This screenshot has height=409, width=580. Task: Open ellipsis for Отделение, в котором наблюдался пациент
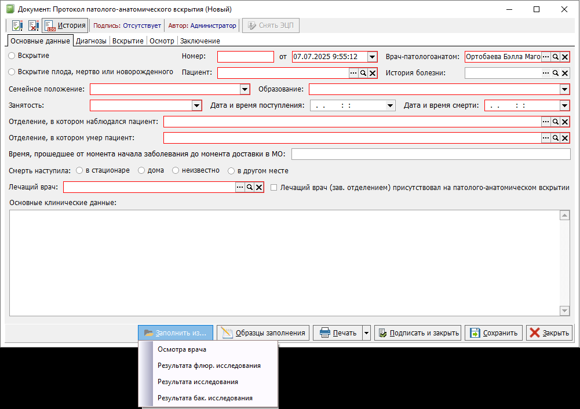coord(546,122)
